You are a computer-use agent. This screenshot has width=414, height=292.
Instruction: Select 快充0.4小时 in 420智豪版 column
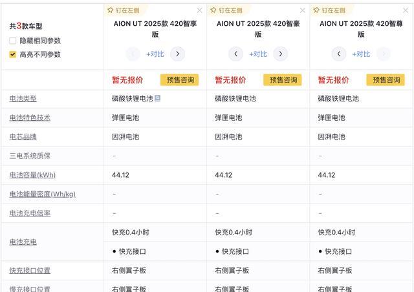coord(234,233)
